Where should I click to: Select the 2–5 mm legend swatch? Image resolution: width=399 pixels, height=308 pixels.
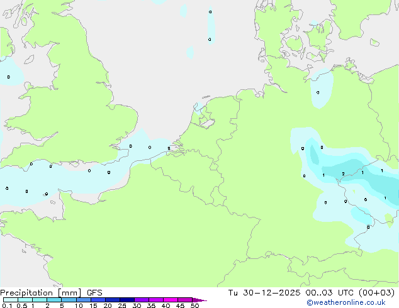pyautogui.click(x=54, y=300)
